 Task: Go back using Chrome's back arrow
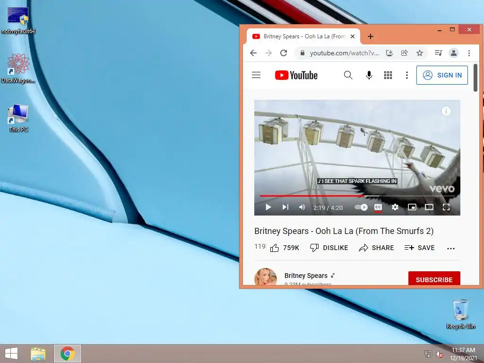coord(253,53)
